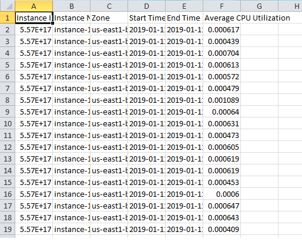Select the cell containing 0.001089
Screen dimensions: 302x242
point(222,100)
